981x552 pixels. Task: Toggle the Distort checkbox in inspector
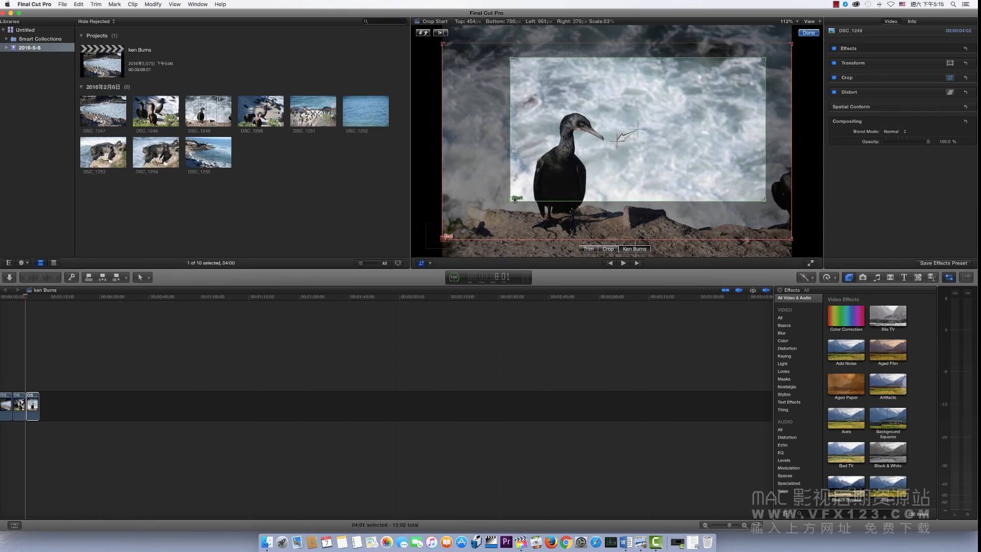834,92
